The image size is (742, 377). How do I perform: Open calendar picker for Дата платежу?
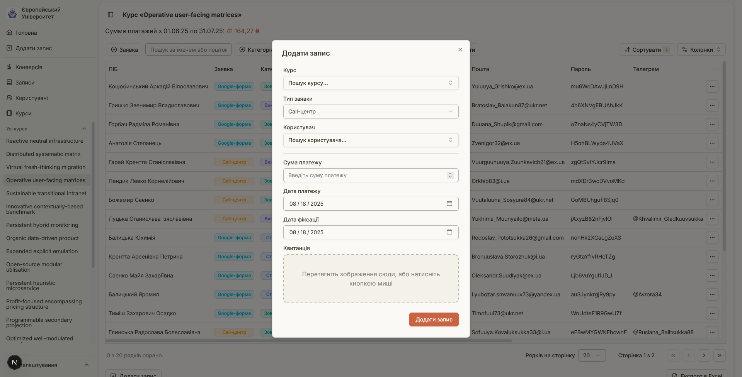coord(449,204)
